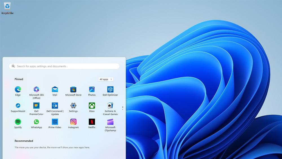282x159 pixels.
Task: Go to next page of pinned apps
Action: click(123, 109)
